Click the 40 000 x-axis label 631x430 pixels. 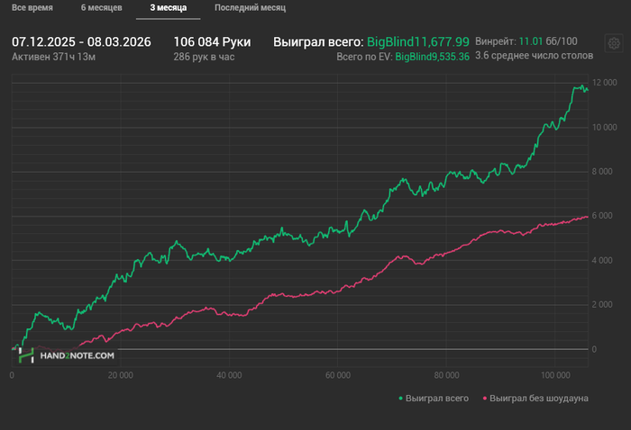pyautogui.click(x=229, y=375)
